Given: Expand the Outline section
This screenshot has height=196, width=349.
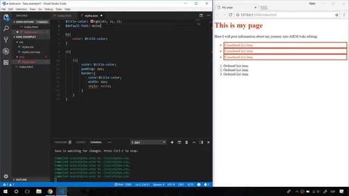Looking at the screenshot, I should (21, 180).
